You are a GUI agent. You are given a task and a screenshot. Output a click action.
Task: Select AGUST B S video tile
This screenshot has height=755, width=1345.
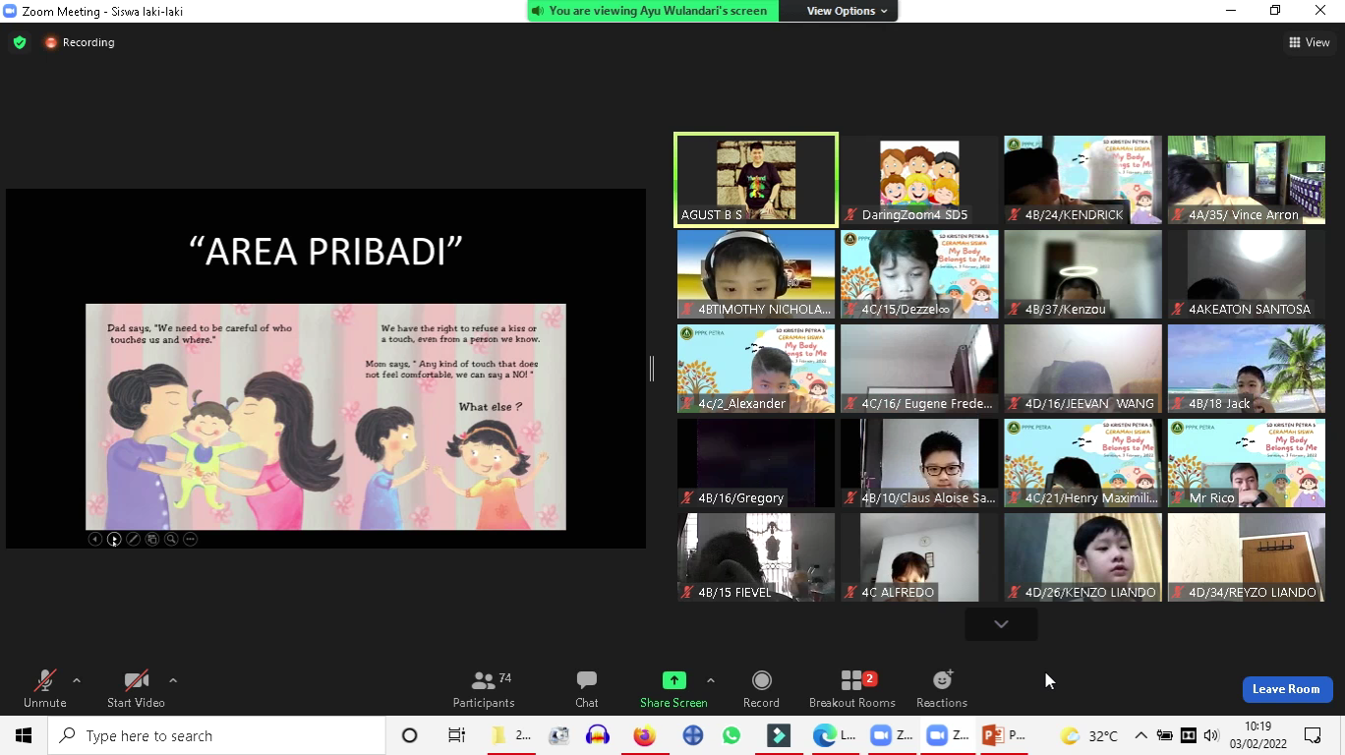coord(756,180)
